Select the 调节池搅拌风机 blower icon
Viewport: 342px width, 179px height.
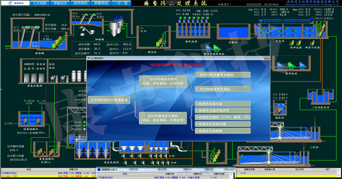click(212, 48)
